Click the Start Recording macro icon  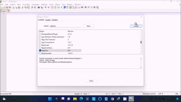pyautogui.click(x=86, y=7)
